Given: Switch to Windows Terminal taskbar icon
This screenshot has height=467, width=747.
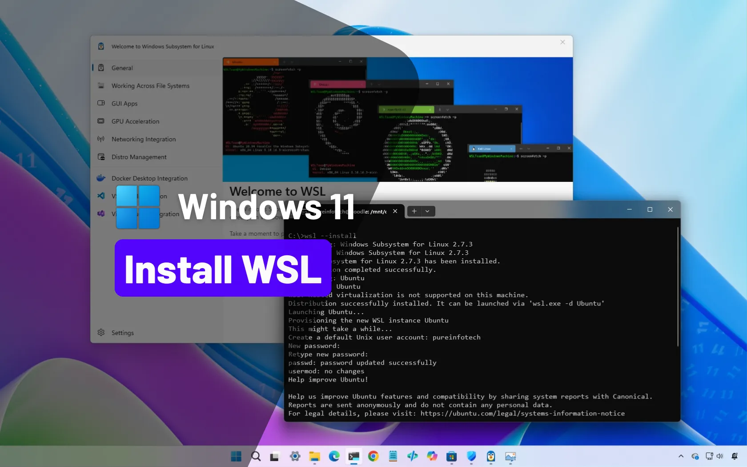Looking at the screenshot, I should pyautogui.click(x=354, y=456).
